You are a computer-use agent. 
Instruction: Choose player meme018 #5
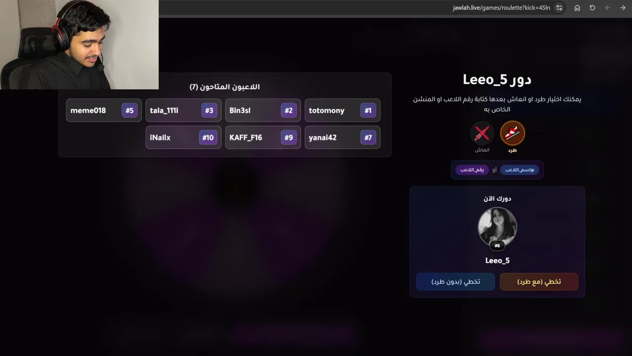coord(104,110)
